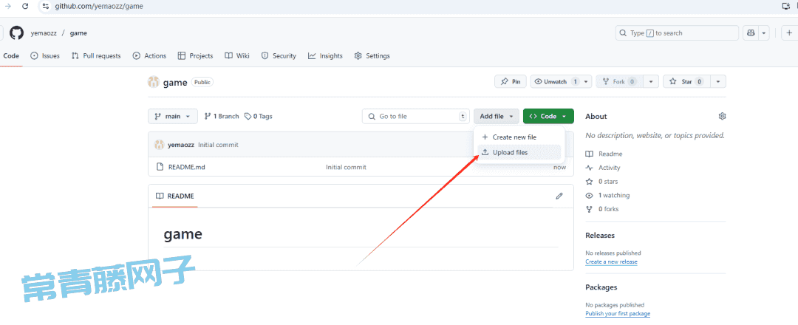Open 1 watching link in sidebar
The image size is (798, 325).
click(x=607, y=195)
